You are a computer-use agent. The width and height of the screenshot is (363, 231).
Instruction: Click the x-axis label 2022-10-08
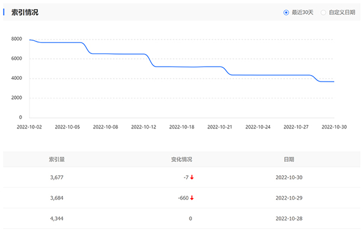(106, 127)
